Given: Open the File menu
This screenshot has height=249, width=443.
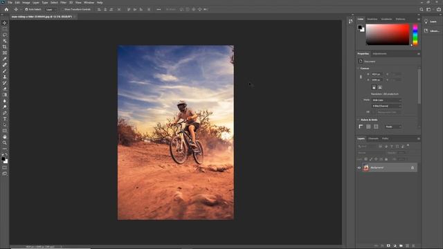Looking at the screenshot, I should [10, 3].
